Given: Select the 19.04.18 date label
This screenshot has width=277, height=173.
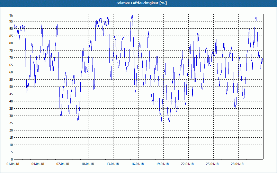Looking at the screenshot, I should coord(162,164).
